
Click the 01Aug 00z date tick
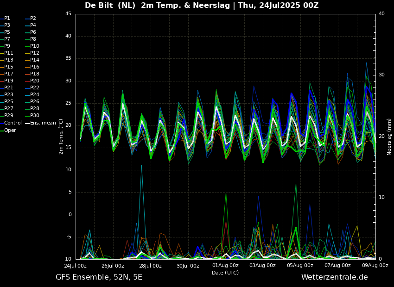(x=225, y=266)
